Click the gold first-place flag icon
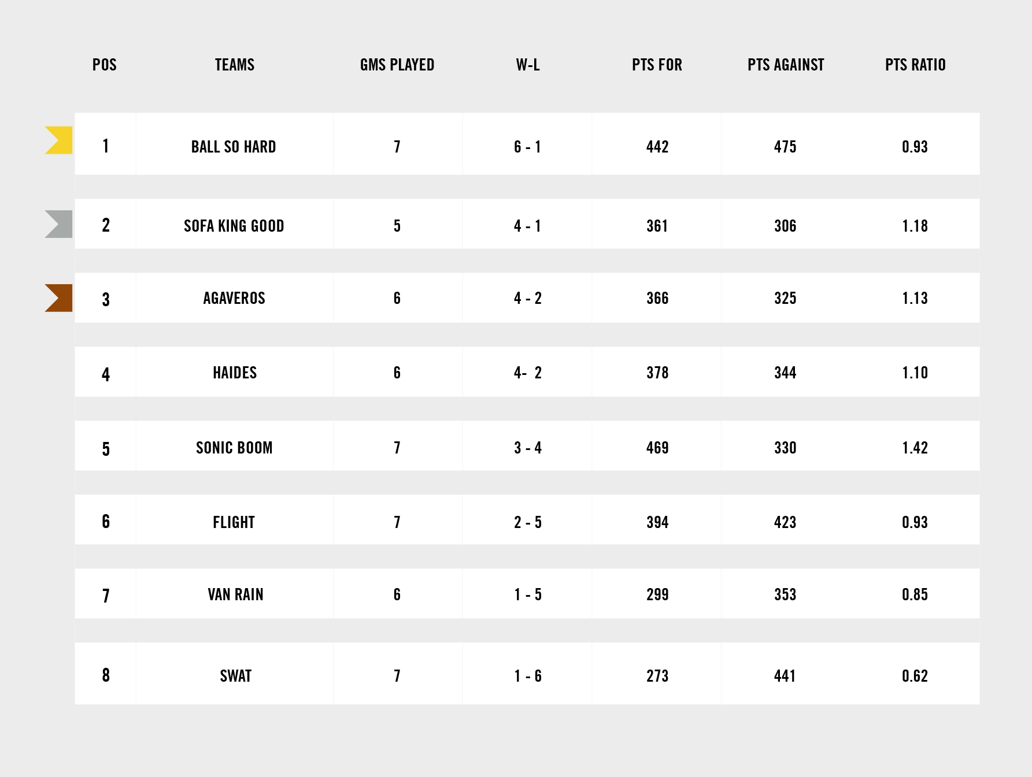1032x777 pixels. 59,140
